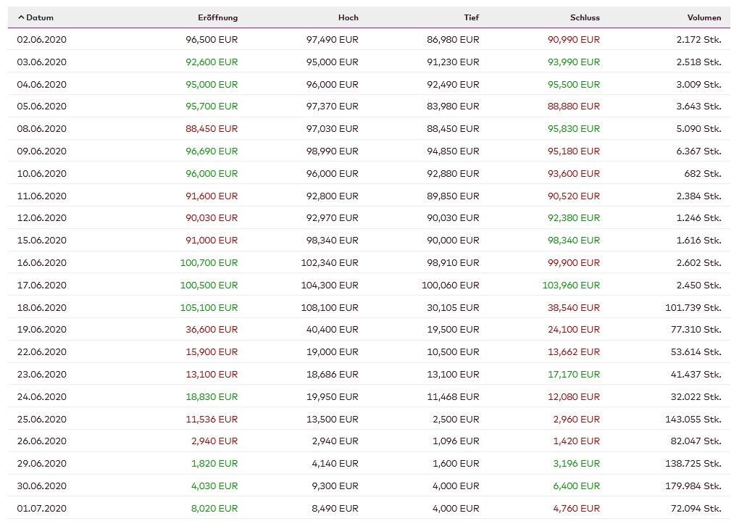The height and width of the screenshot is (529, 734).
Task: Select the date 02.06.2020
Action: click(42, 40)
